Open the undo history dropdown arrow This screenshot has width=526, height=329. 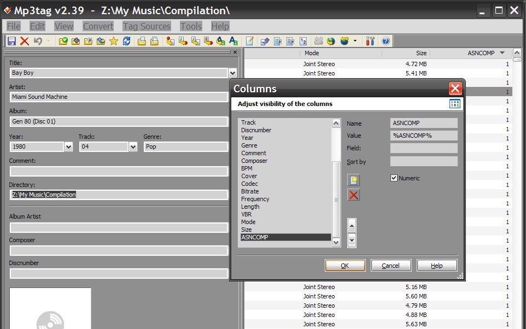point(49,41)
